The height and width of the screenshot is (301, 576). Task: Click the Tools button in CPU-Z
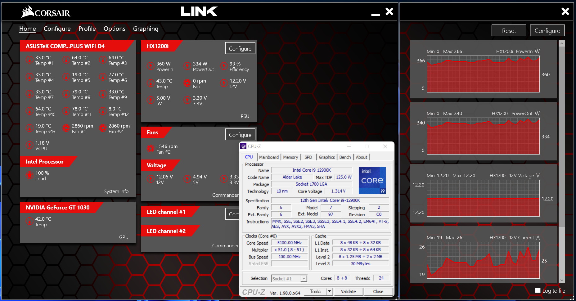tap(315, 291)
